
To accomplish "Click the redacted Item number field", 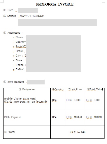I will (x=36, y=82).
